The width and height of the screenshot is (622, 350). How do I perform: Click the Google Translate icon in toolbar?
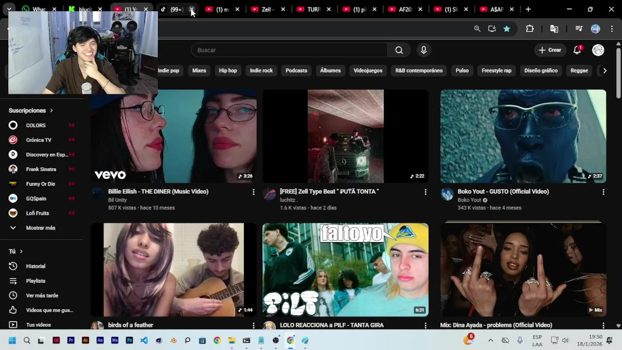[x=554, y=29]
